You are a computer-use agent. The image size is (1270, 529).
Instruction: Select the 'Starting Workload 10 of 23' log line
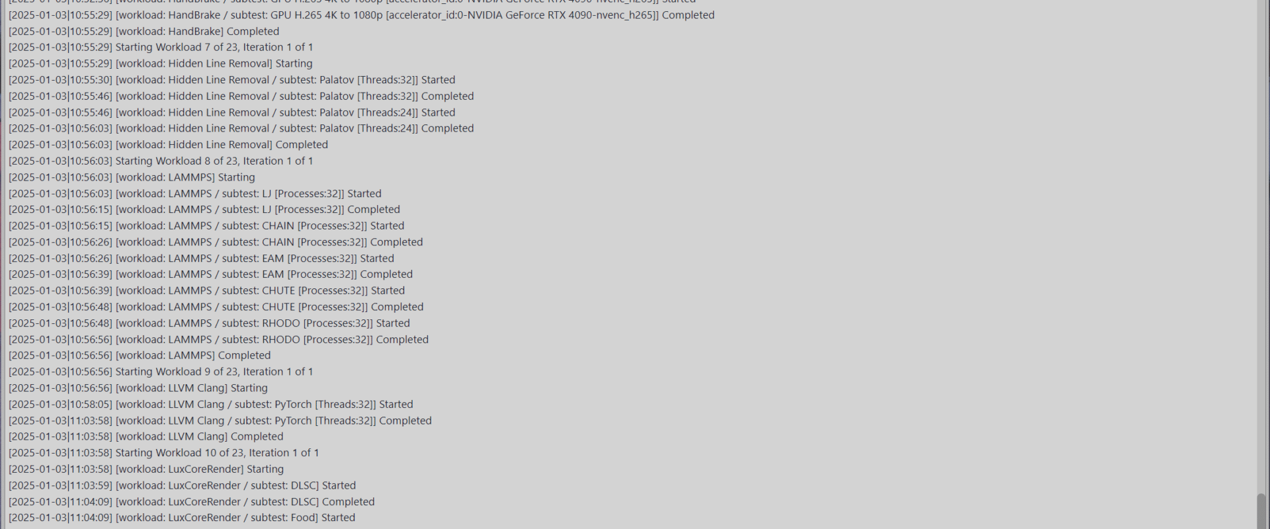click(x=163, y=453)
